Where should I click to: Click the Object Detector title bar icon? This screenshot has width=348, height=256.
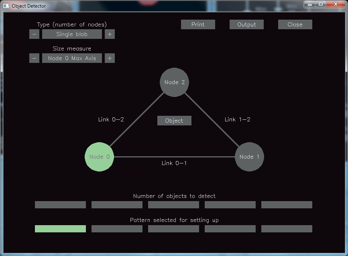tap(6, 6)
